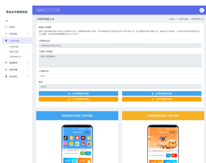Click 上传原始版蓝色前端 blue button

click(x=78, y=94)
